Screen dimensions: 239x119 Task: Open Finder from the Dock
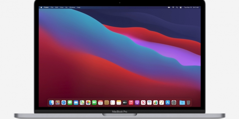pyautogui.click(x=52, y=102)
